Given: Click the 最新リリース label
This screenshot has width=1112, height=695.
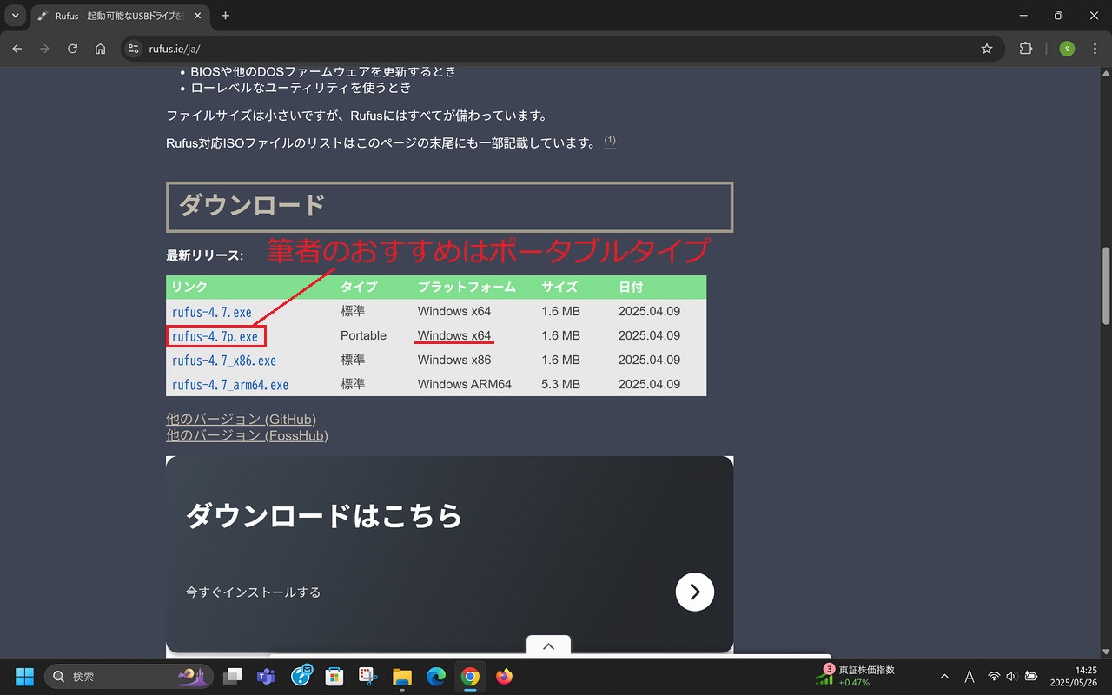Looking at the screenshot, I should point(204,255).
